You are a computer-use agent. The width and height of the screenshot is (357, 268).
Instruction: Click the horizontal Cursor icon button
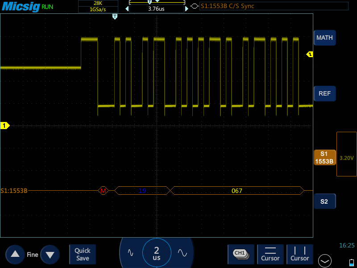[x=270, y=254]
